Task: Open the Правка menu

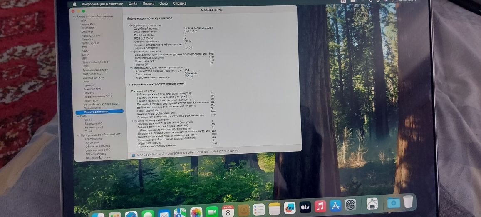Action: pos(149,4)
